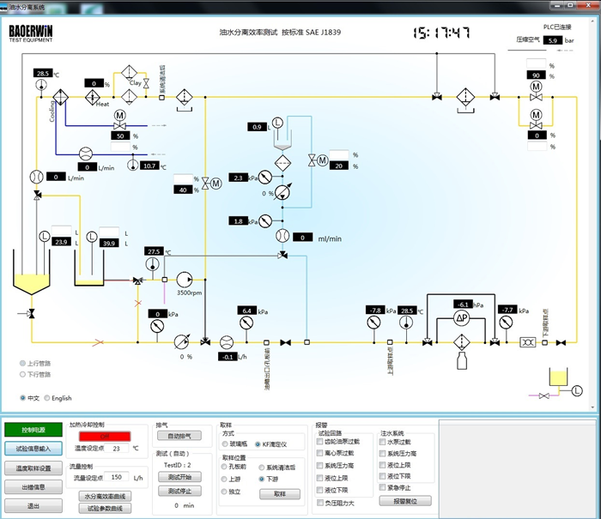Stop the test with 测试停止

tap(179, 491)
